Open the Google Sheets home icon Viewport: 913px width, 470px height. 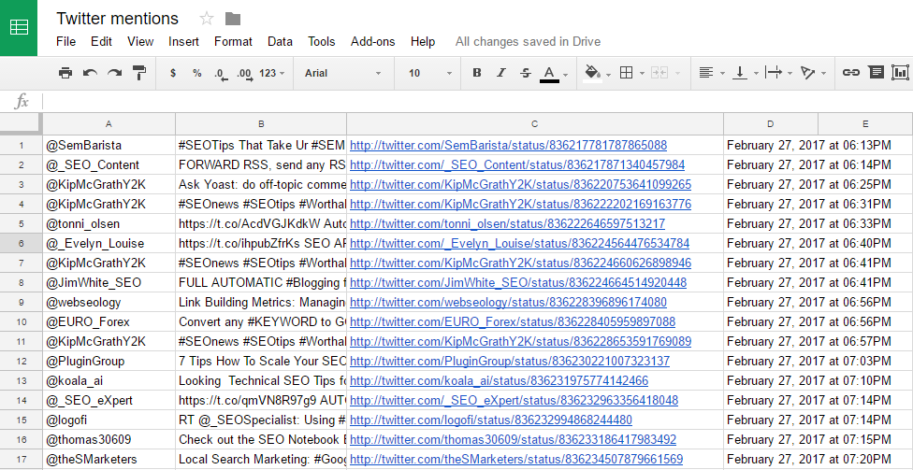pyautogui.click(x=19, y=28)
